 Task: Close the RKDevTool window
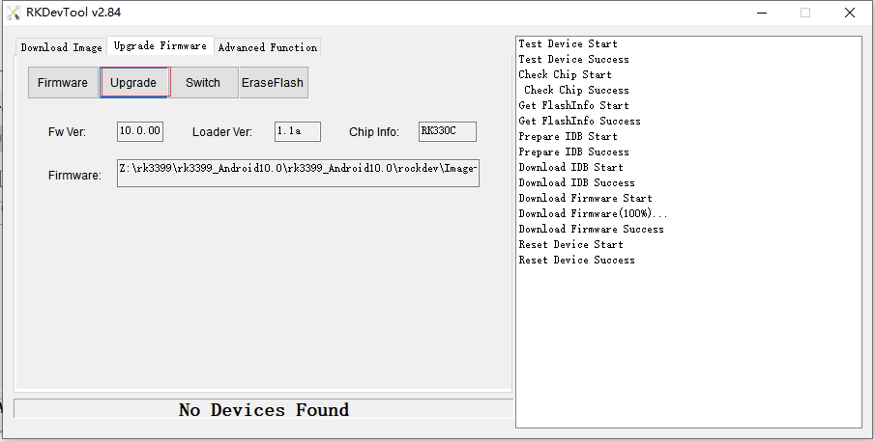[x=849, y=13]
